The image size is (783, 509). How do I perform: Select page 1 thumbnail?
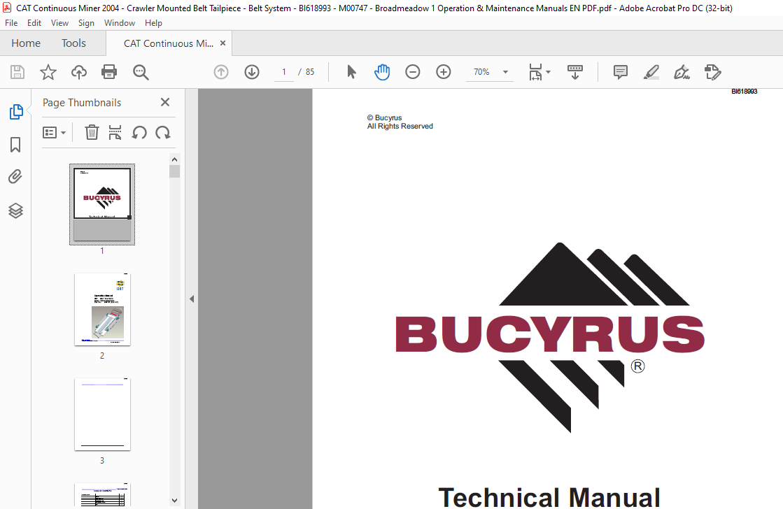pos(102,205)
